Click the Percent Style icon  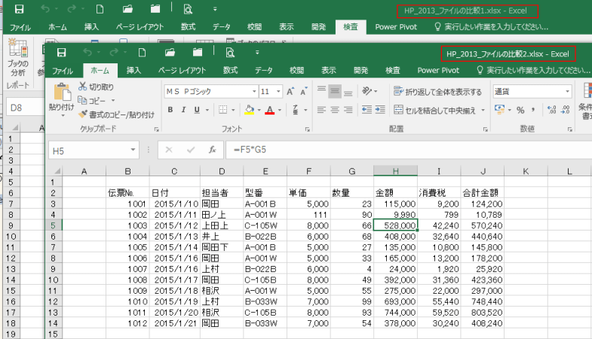520,110
